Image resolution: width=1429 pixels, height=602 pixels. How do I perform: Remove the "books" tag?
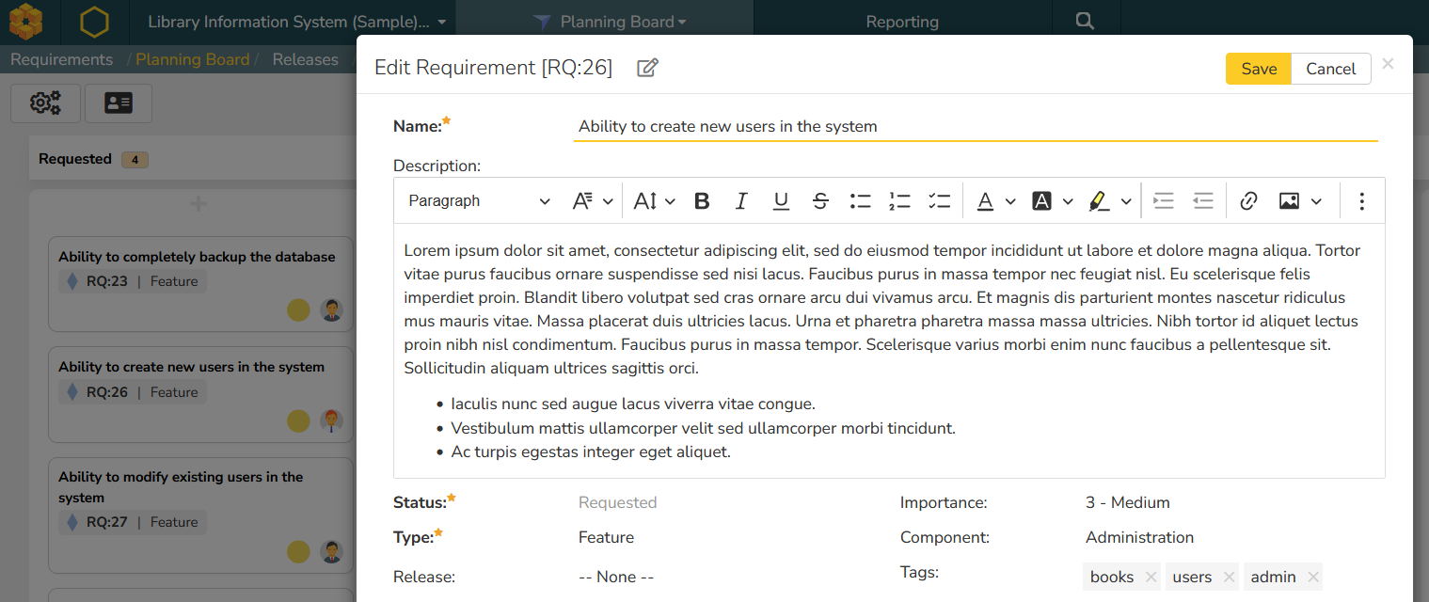(1151, 578)
